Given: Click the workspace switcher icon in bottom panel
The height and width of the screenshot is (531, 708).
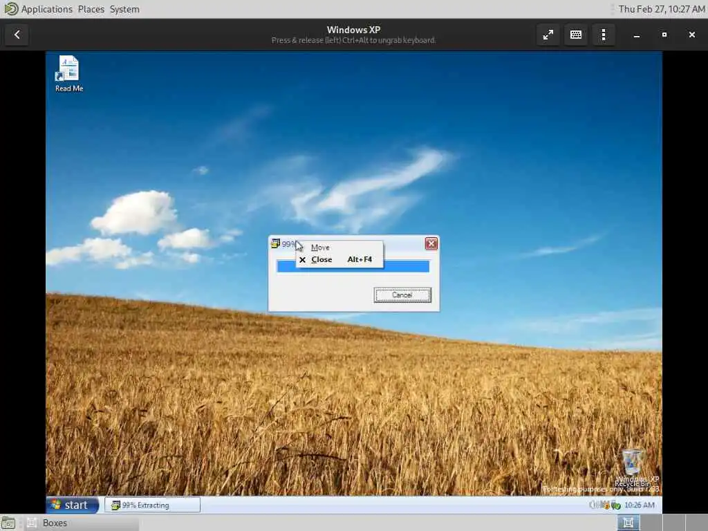Looking at the screenshot, I should coord(628,523).
